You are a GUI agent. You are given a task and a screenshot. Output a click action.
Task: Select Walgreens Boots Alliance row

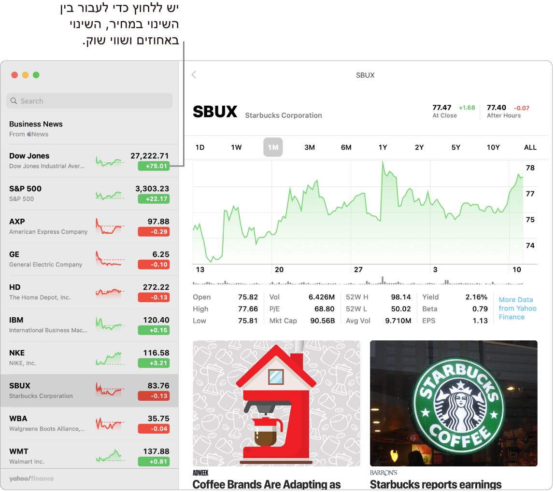click(89, 423)
